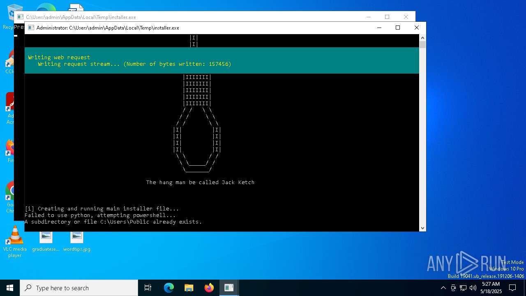Launch Firefox from the taskbar
This screenshot has height=296, width=526.
[x=209, y=288]
